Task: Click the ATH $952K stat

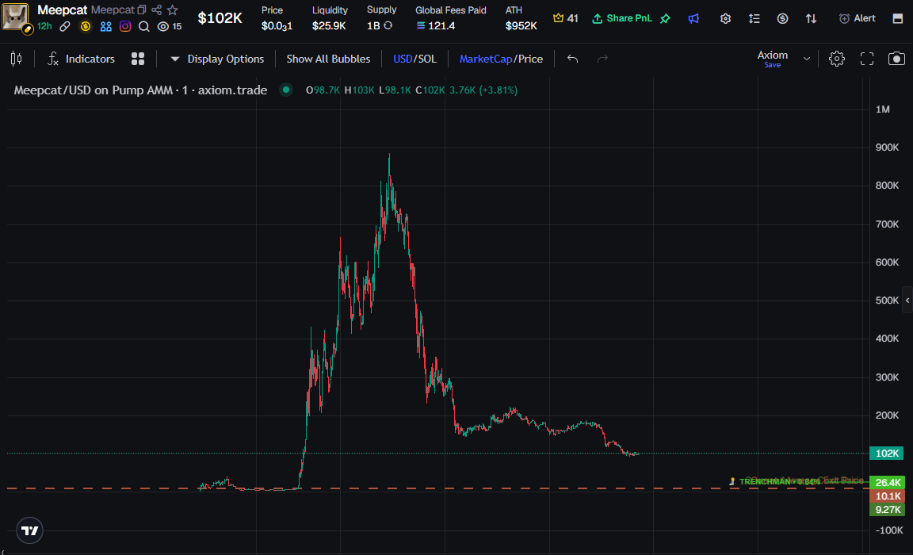Action: pos(521,18)
